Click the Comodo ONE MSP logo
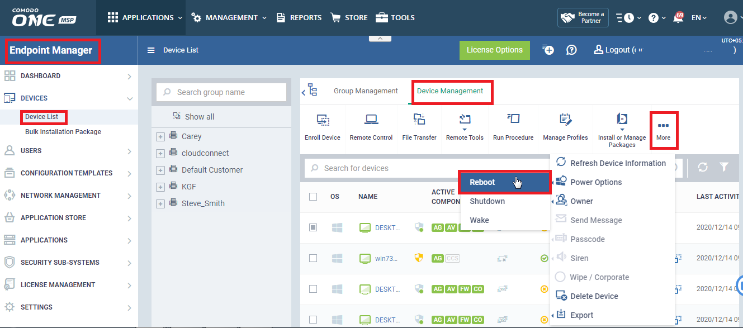The image size is (743, 328). (x=44, y=17)
